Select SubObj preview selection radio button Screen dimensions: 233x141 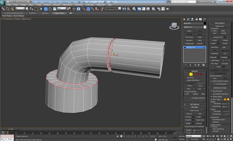click(191, 94)
